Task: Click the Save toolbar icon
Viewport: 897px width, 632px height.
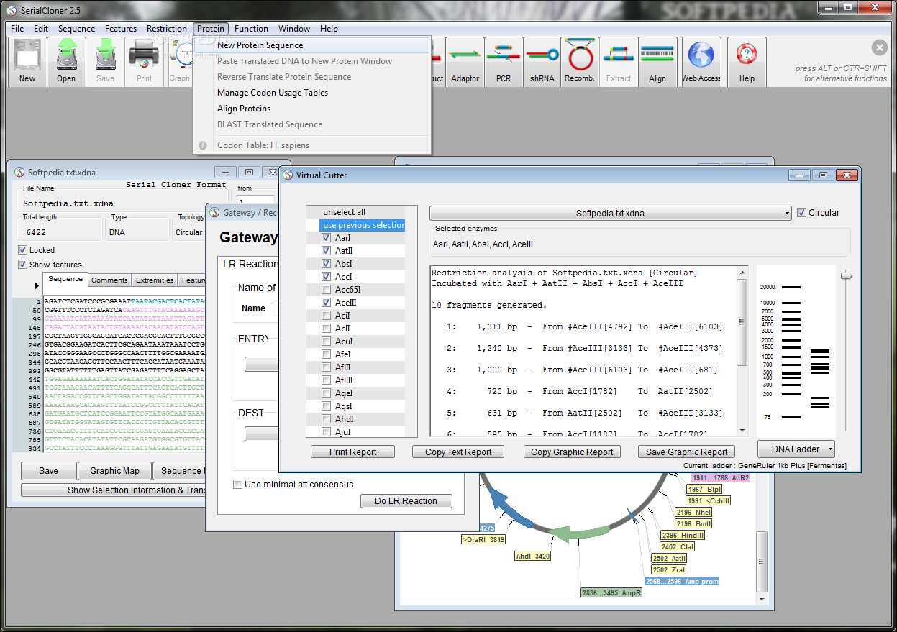Action: 105,62
